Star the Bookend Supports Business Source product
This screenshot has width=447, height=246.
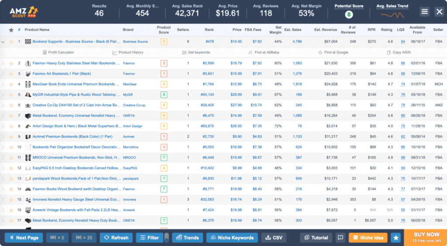click(x=11, y=42)
